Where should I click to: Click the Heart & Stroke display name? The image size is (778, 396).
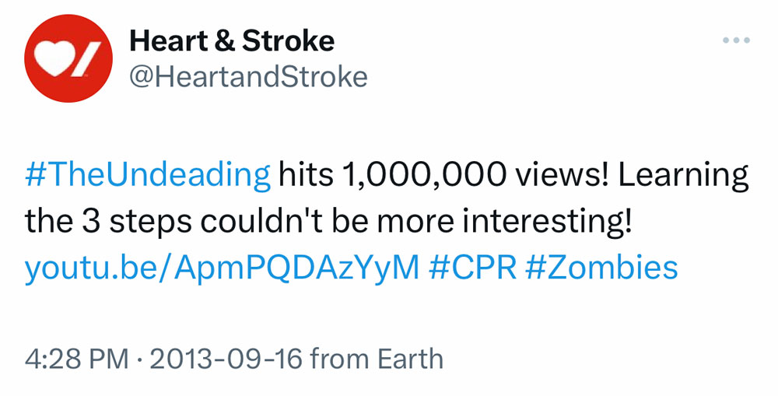(x=232, y=40)
